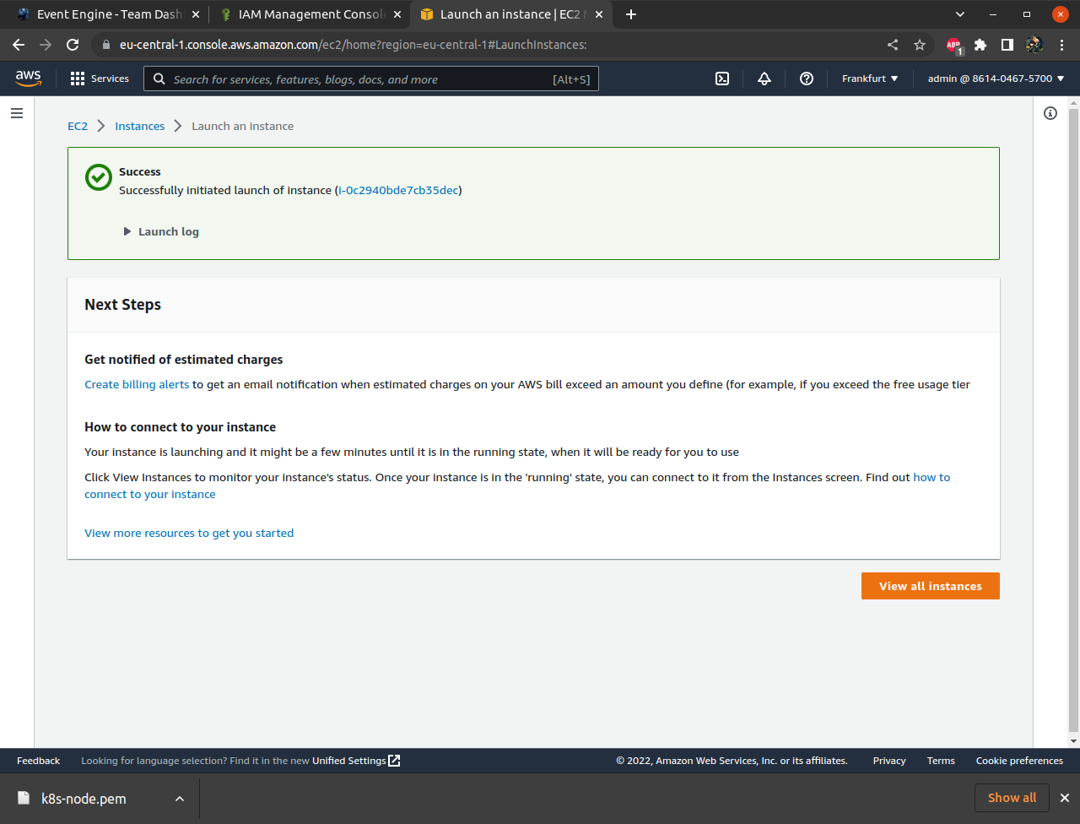Expand the Launch log section
1080x824 pixels.
tap(161, 231)
